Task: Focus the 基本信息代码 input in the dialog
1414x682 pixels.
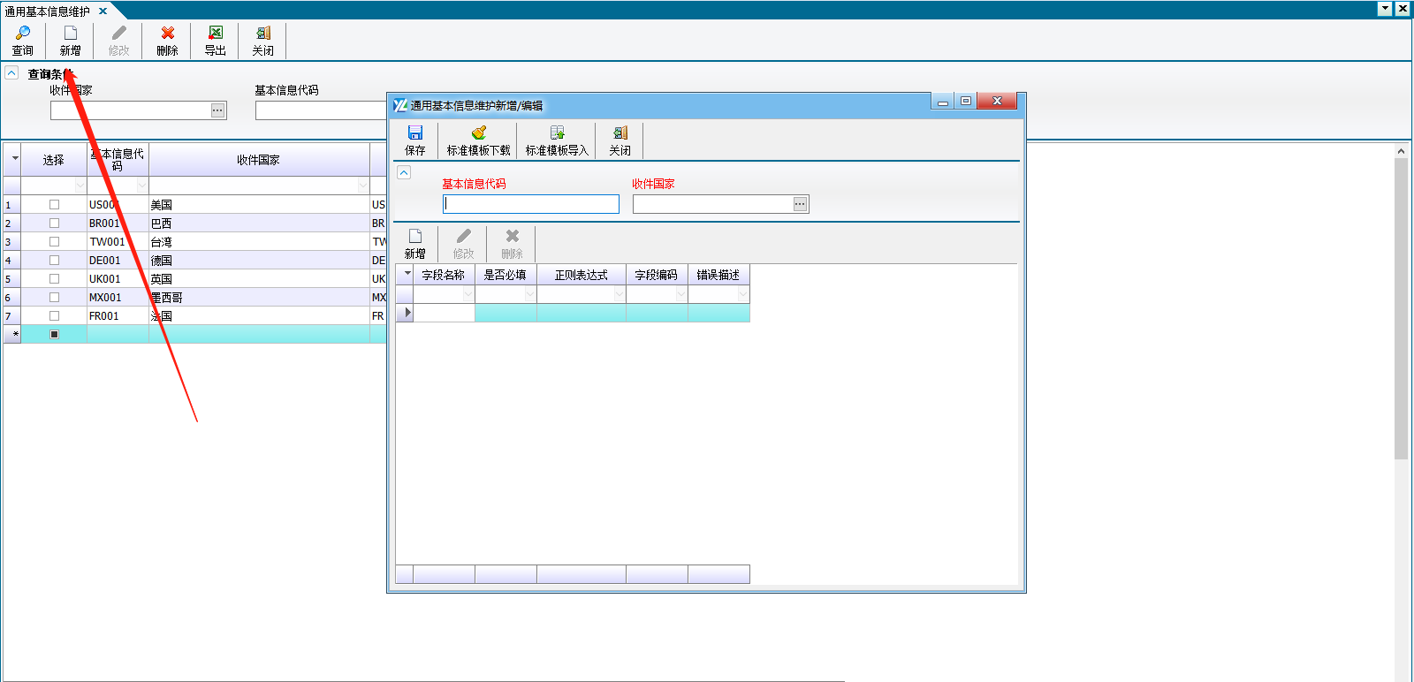Action: [531, 204]
